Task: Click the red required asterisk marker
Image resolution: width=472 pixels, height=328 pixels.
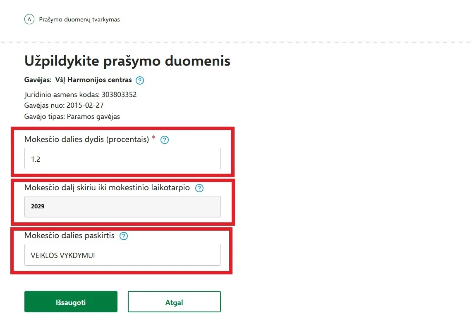Action: click(x=153, y=137)
